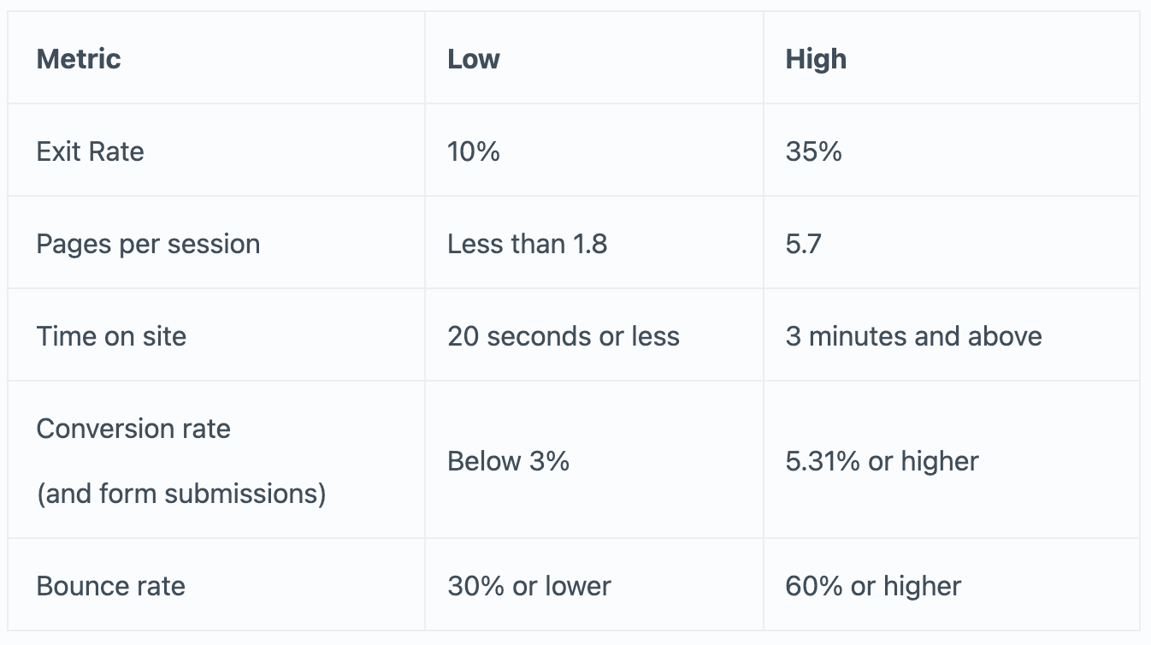Select the Bounce rate cell

[x=110, y=586]
